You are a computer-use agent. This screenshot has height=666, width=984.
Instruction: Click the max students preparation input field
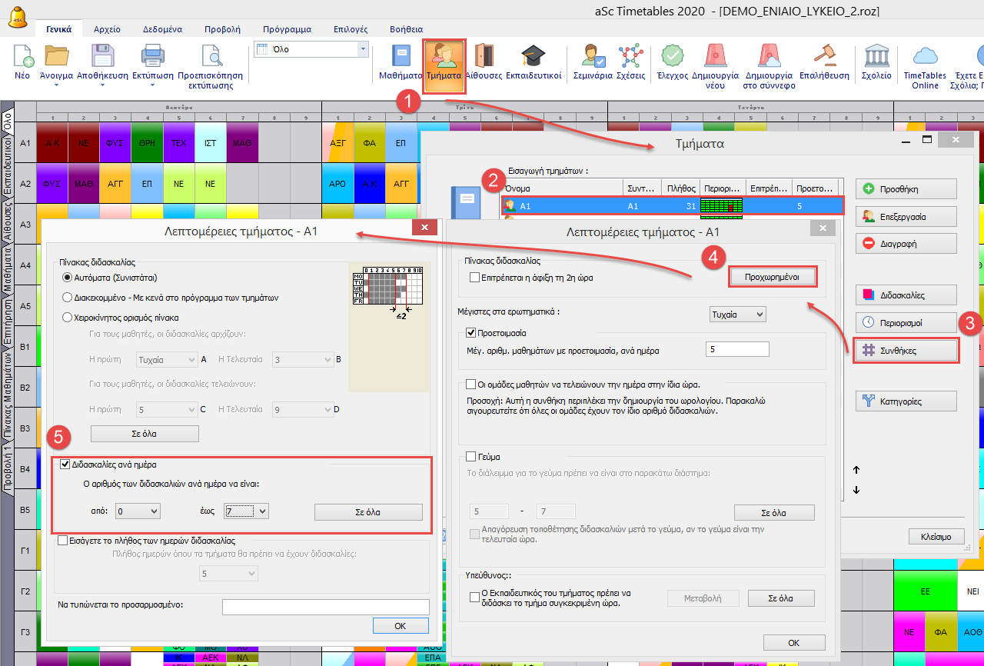click(736, 349)
